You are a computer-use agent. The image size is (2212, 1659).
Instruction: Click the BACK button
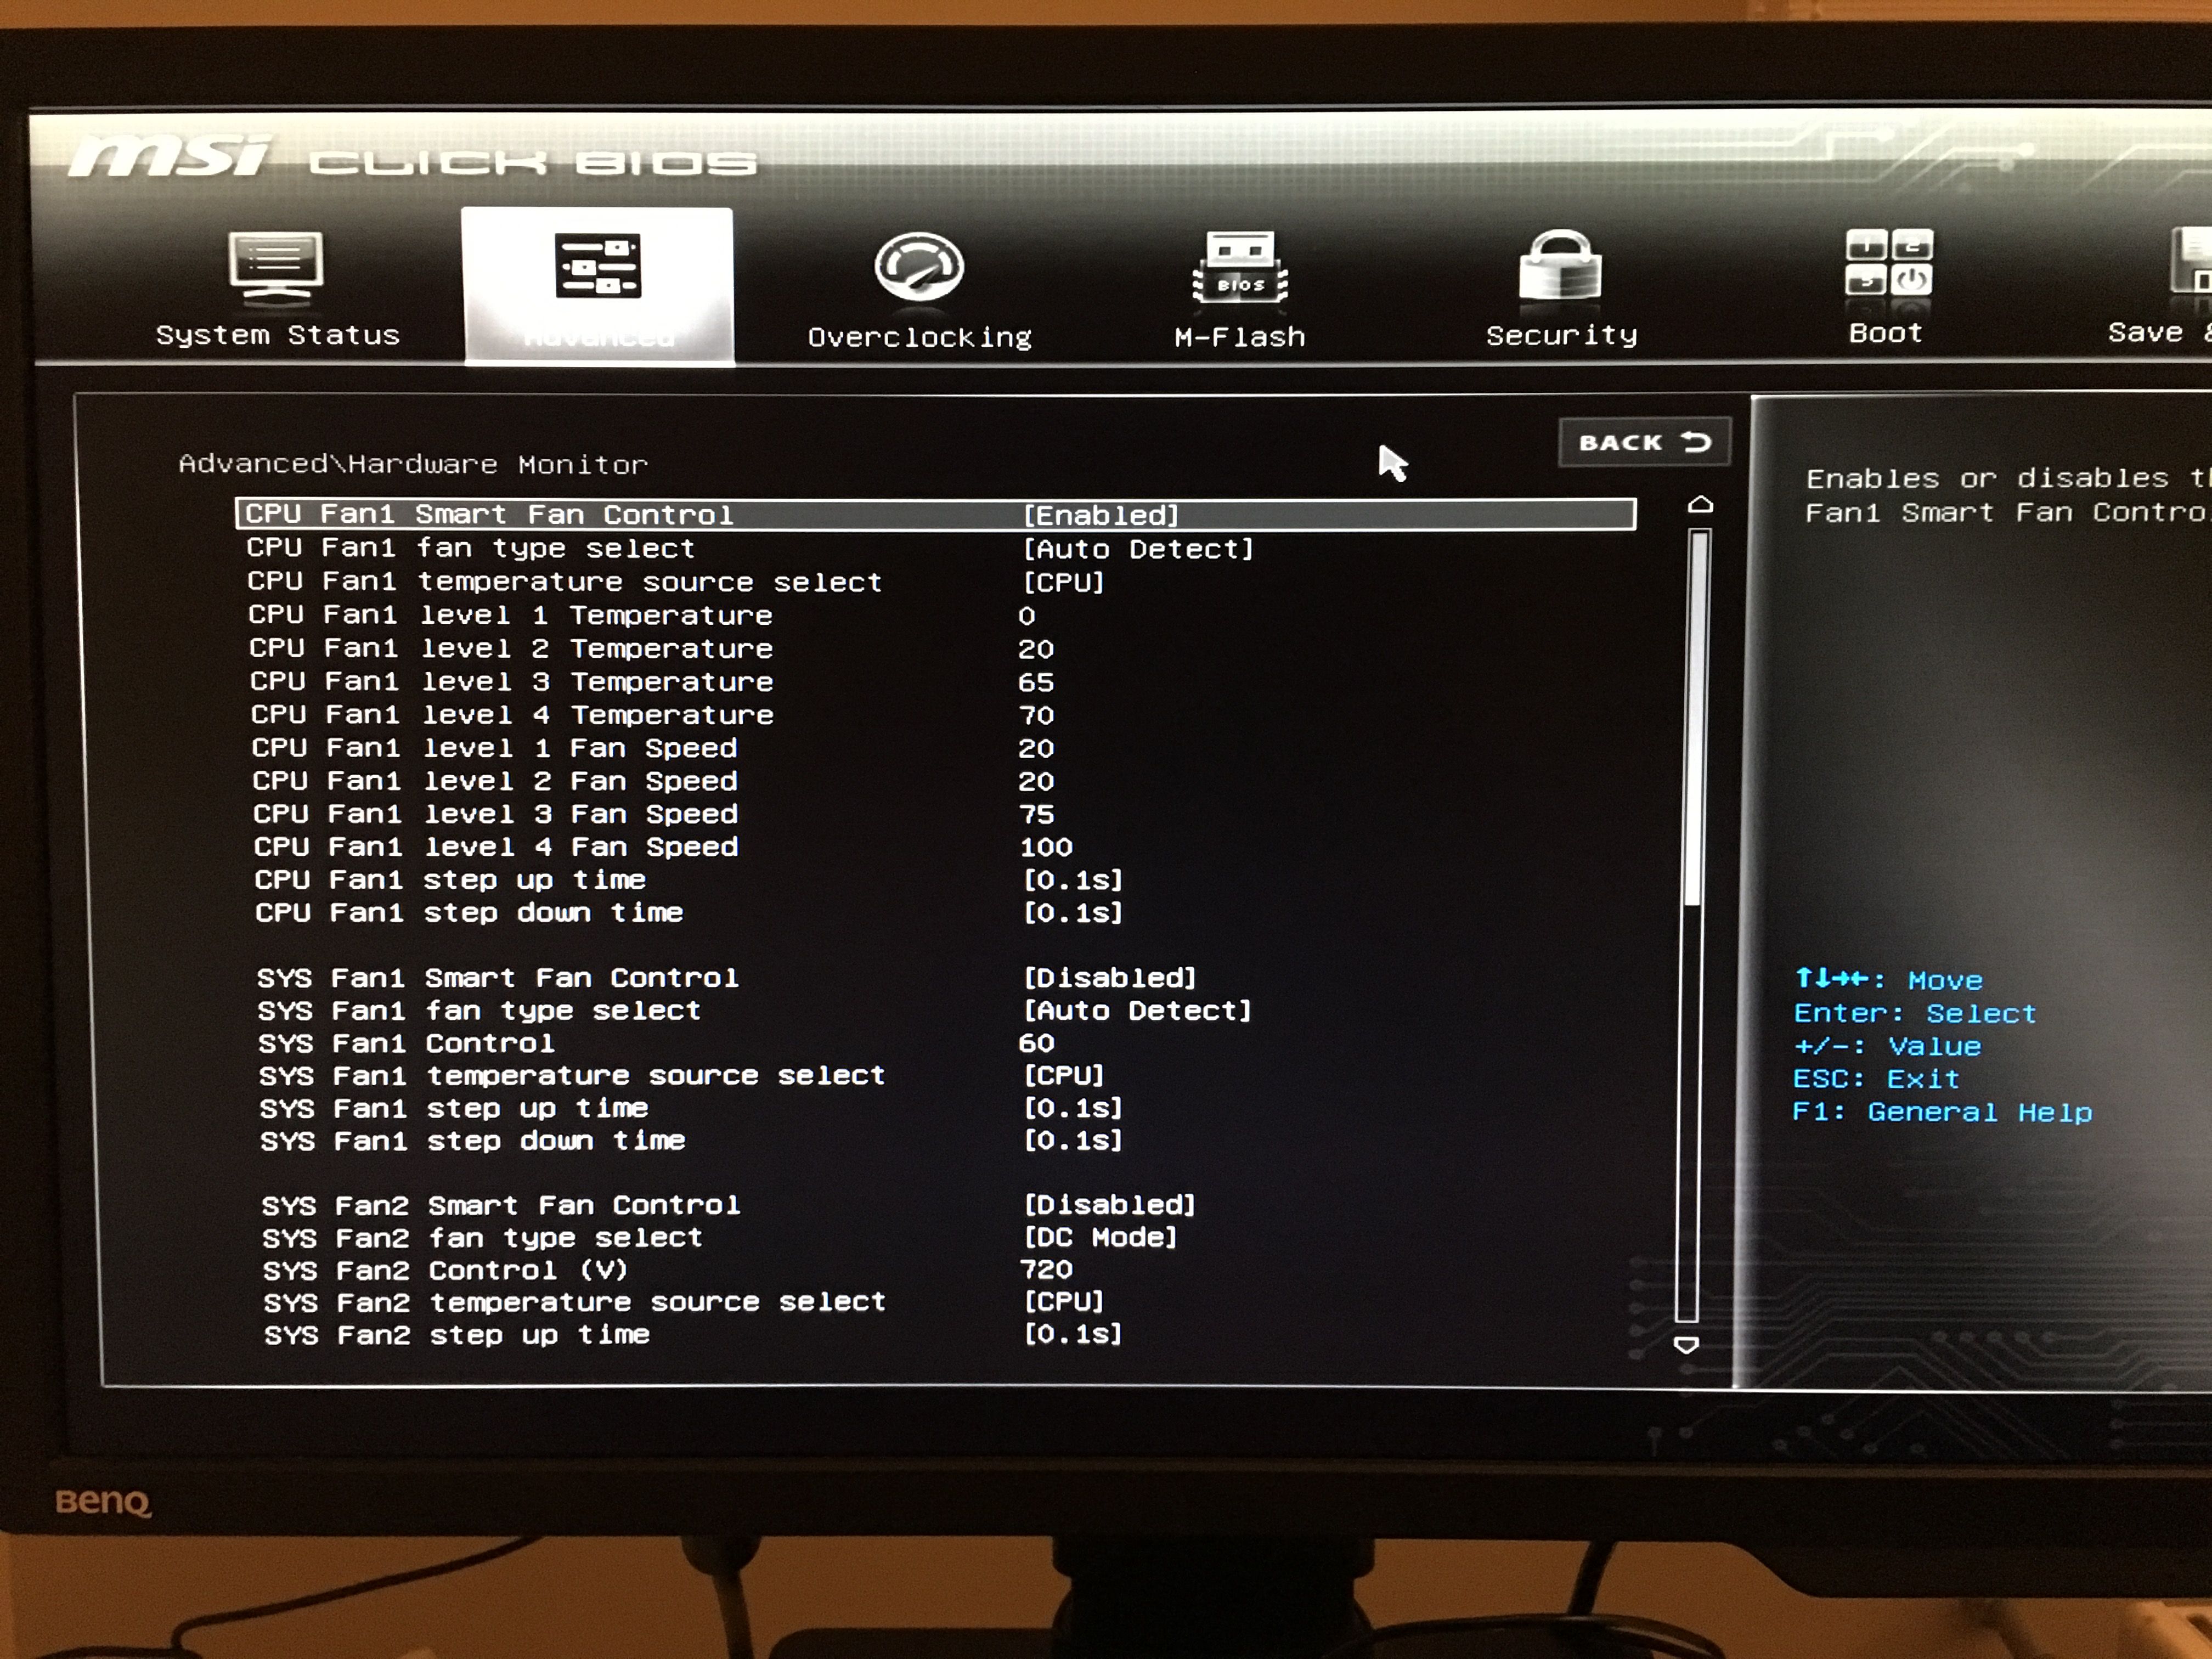tap(1644, 442)
